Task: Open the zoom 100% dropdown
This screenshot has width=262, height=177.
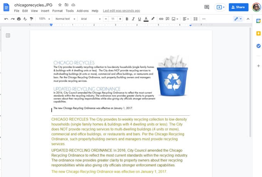Action: coord(44,19)
